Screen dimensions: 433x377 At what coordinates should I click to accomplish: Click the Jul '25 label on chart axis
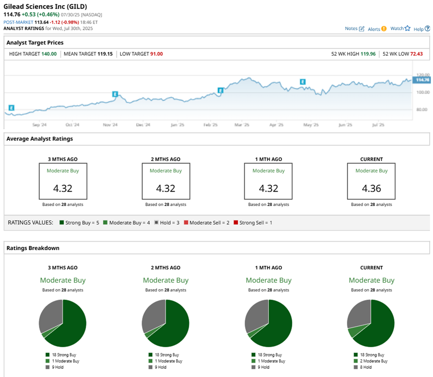[x=378, y=125]
